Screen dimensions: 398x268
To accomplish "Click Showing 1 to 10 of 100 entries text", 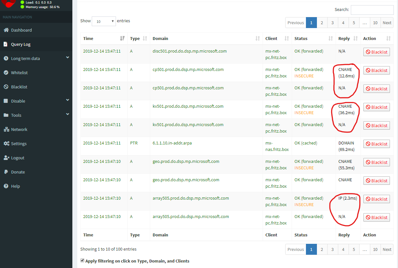I will point(108,249).
